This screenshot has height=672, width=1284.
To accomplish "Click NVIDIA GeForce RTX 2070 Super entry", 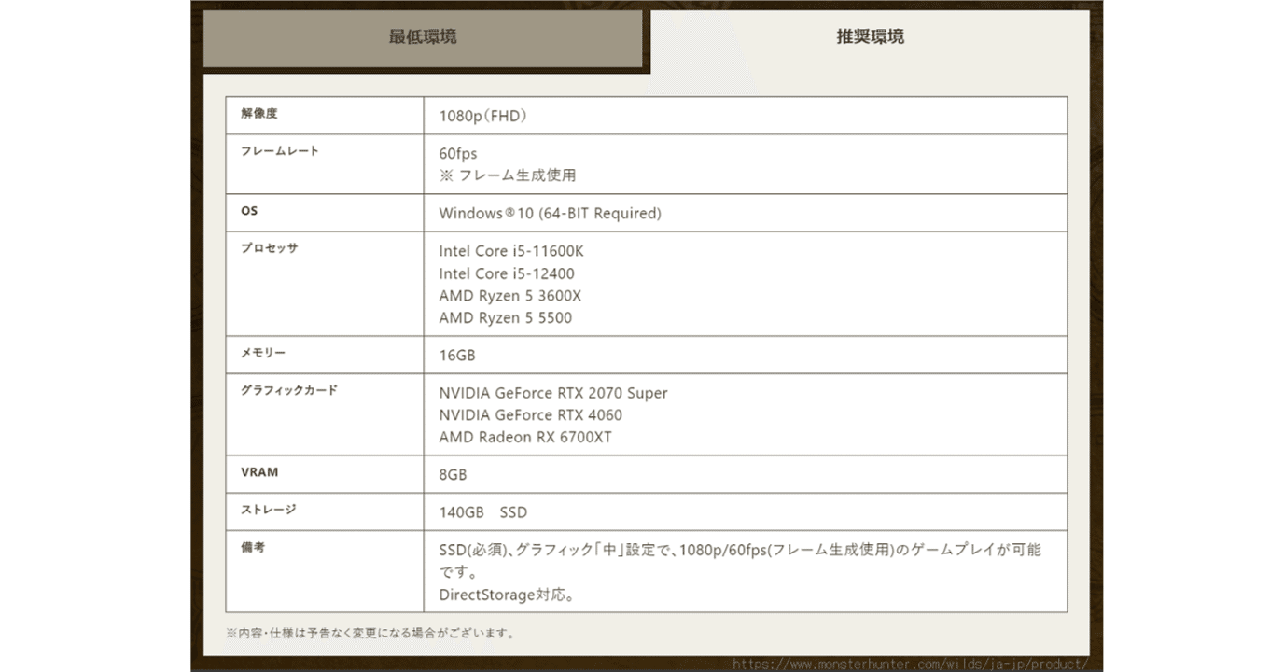I will click(x=553, y=393).
